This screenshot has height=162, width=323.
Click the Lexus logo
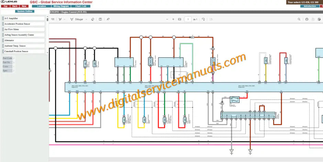pyautogui.click(x=9, y=2)
